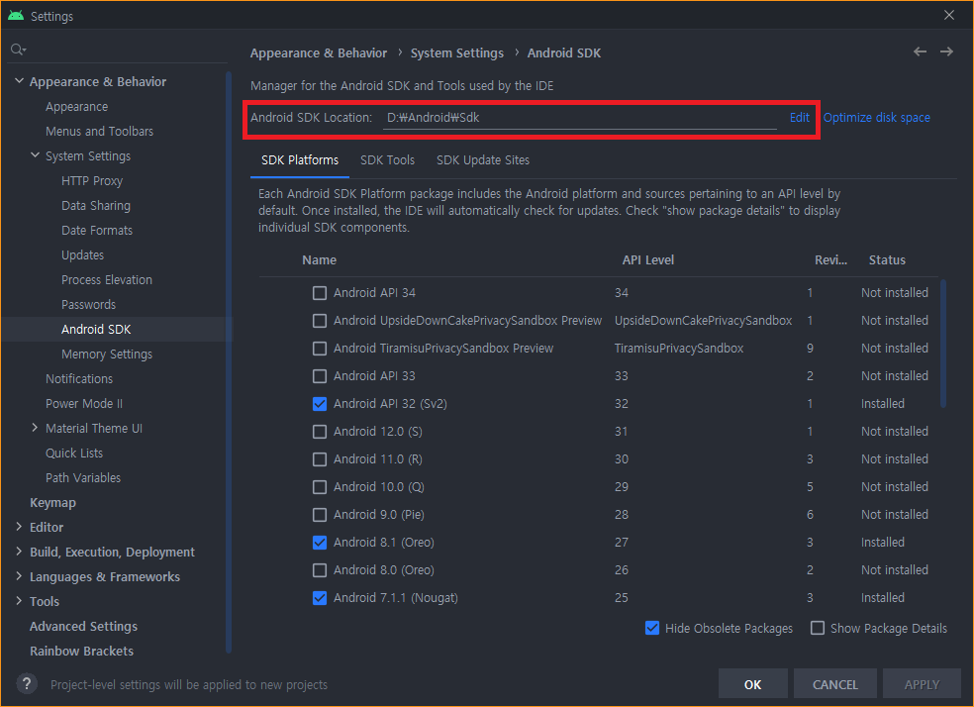
Task: Open help with the question mark icon
Action: 27,684
